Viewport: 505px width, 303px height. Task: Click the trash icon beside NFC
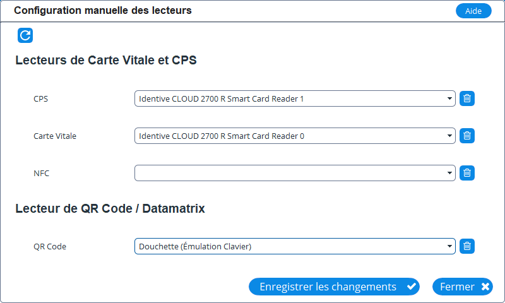(467, 173)
